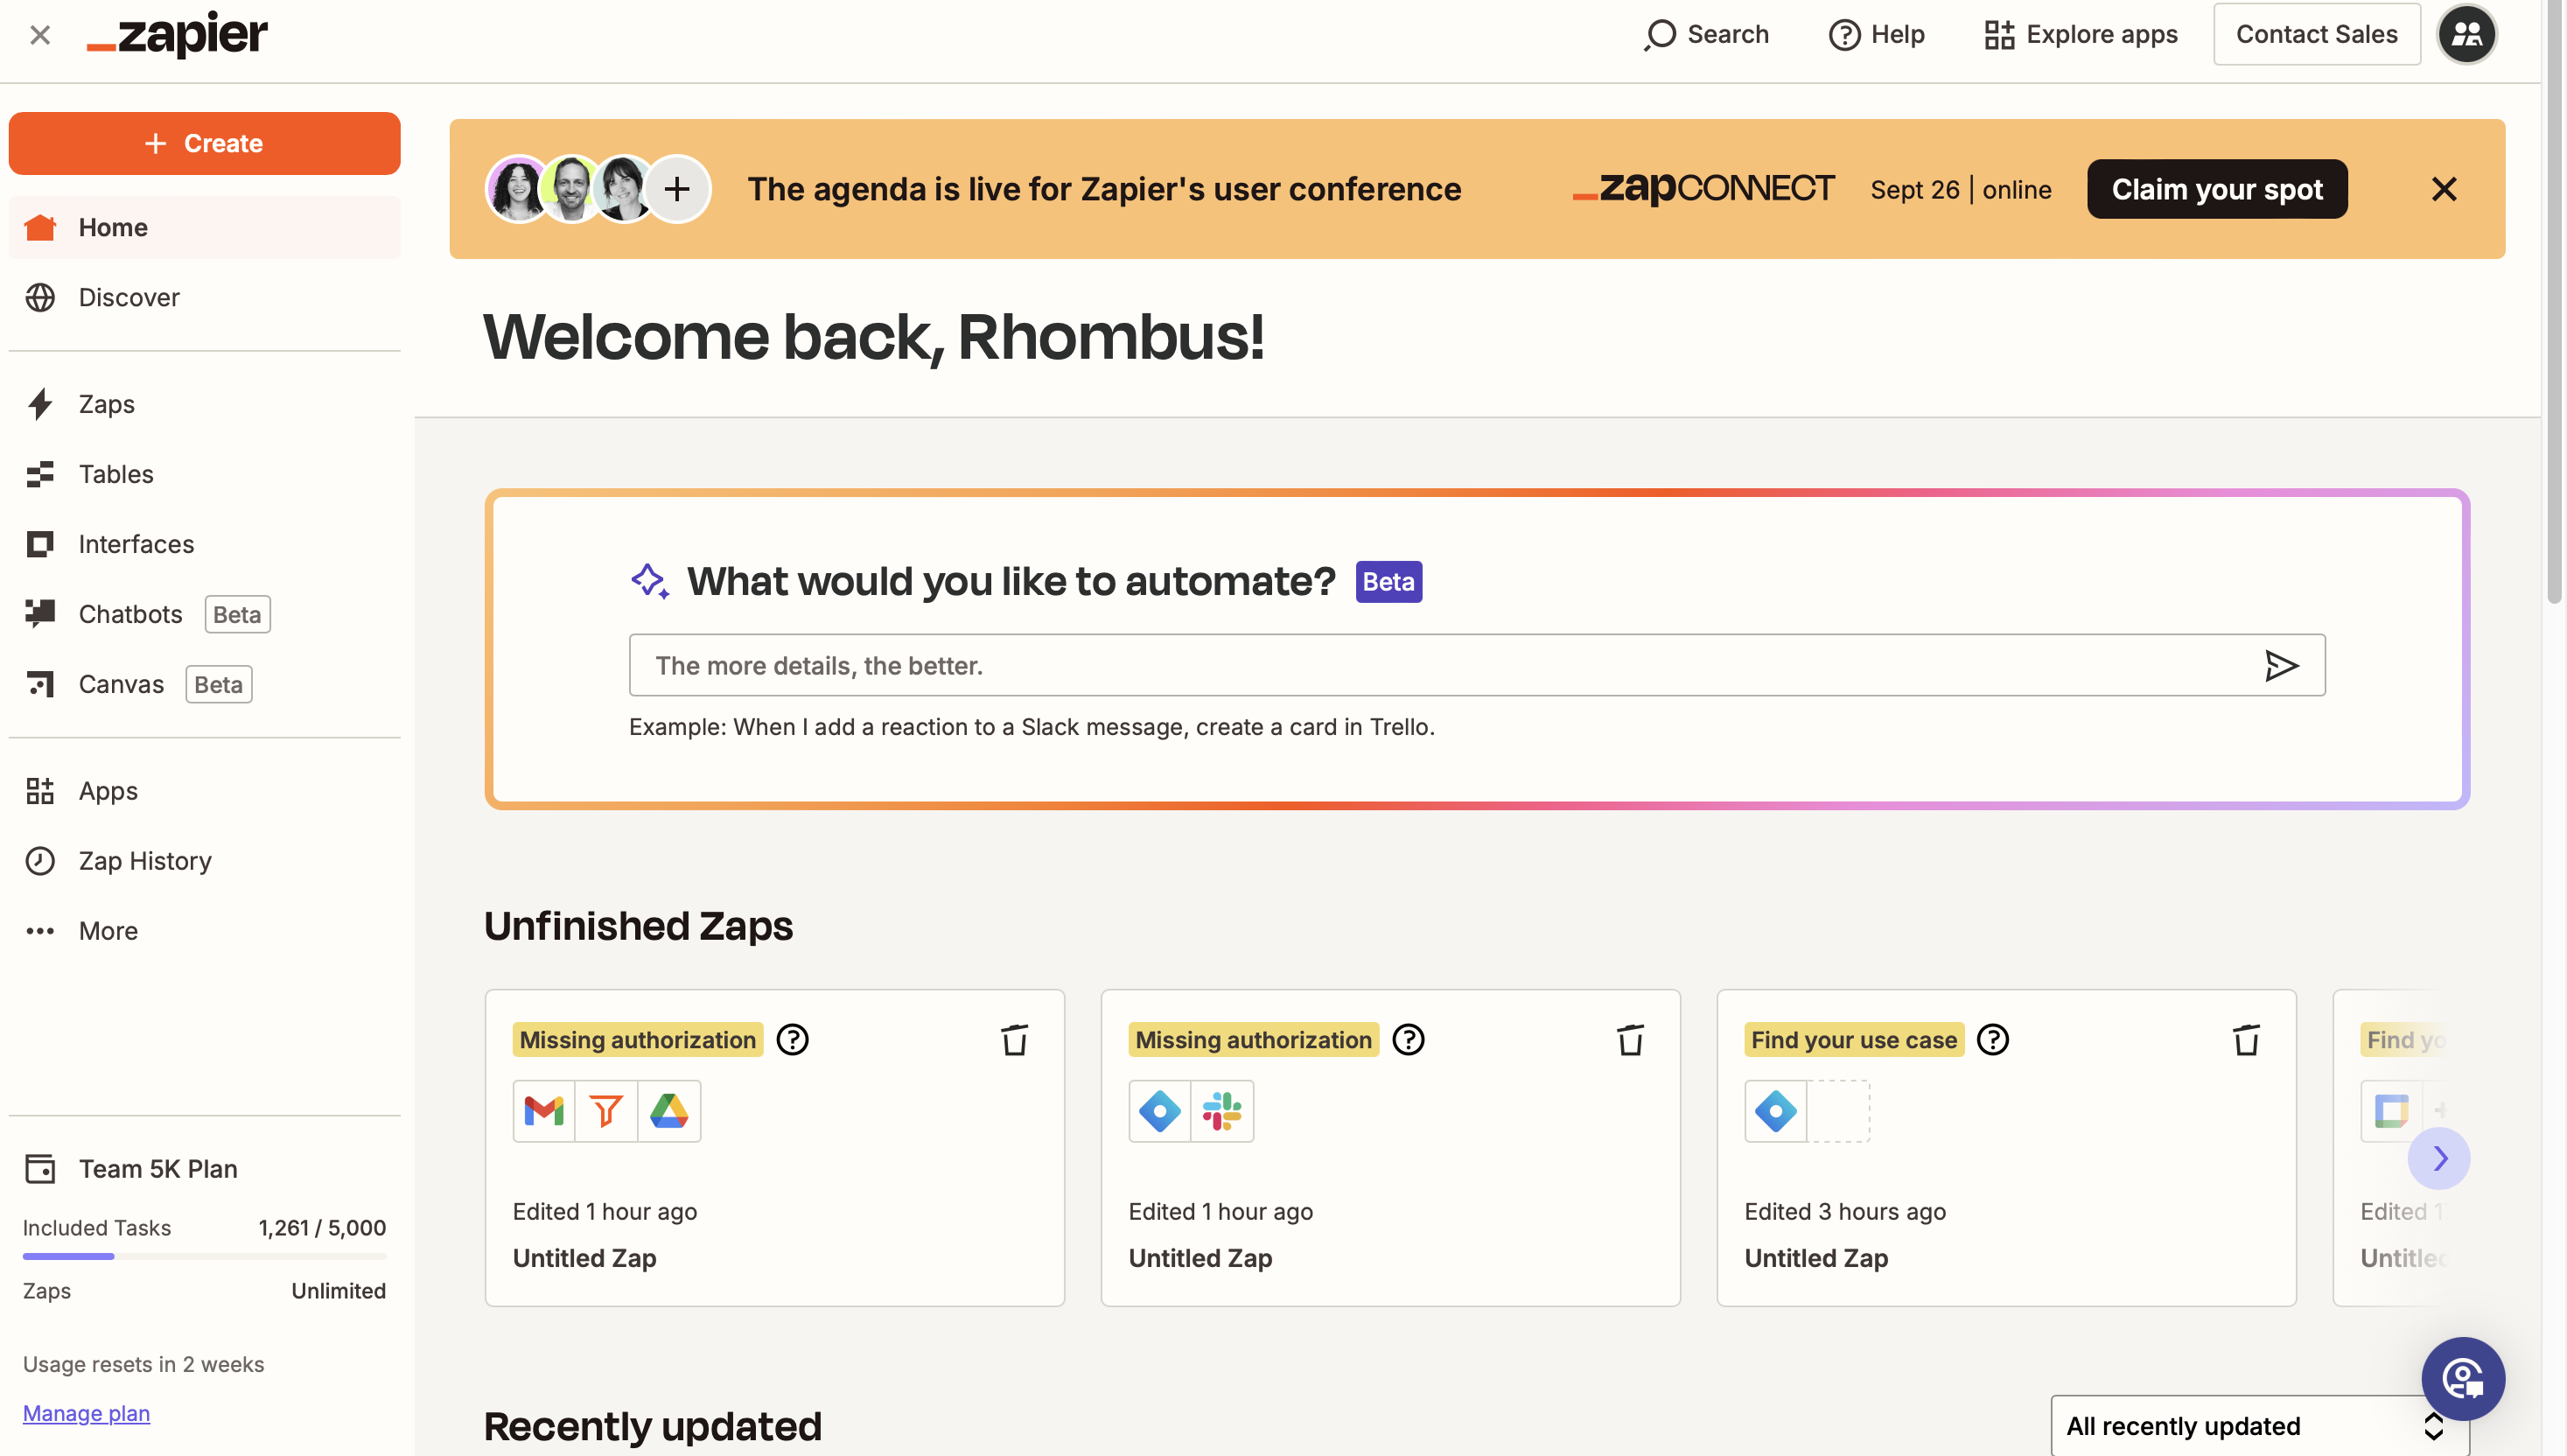Viewport: 2567px width, 1456px height.
Task: Go to Home in the sidebar
Action: [204, 227]
